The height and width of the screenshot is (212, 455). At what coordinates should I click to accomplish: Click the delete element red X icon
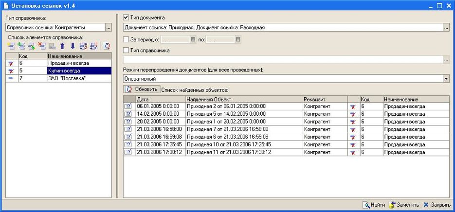coord(42,46)
